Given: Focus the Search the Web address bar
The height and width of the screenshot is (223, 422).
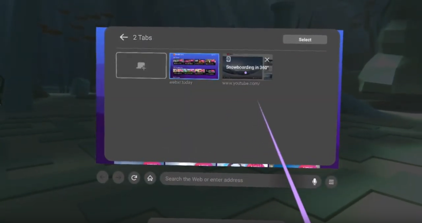Looking at the screenshot, I should pos(234,180).
